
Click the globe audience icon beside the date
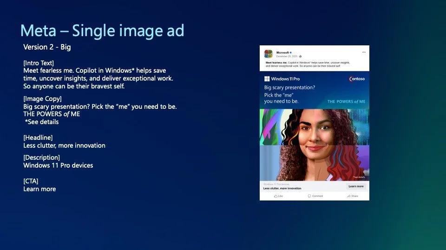click(x=301, y=56)
